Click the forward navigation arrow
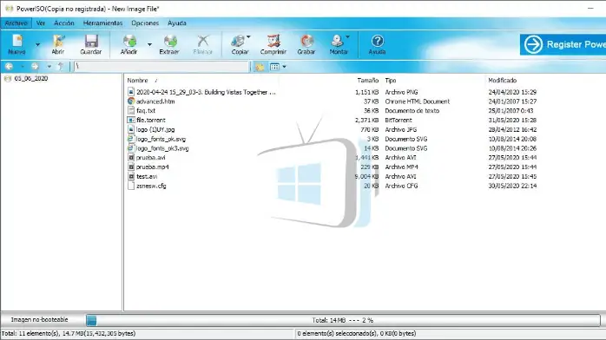The width and height of the screenshot is (606, 340). tap(36, 67)
